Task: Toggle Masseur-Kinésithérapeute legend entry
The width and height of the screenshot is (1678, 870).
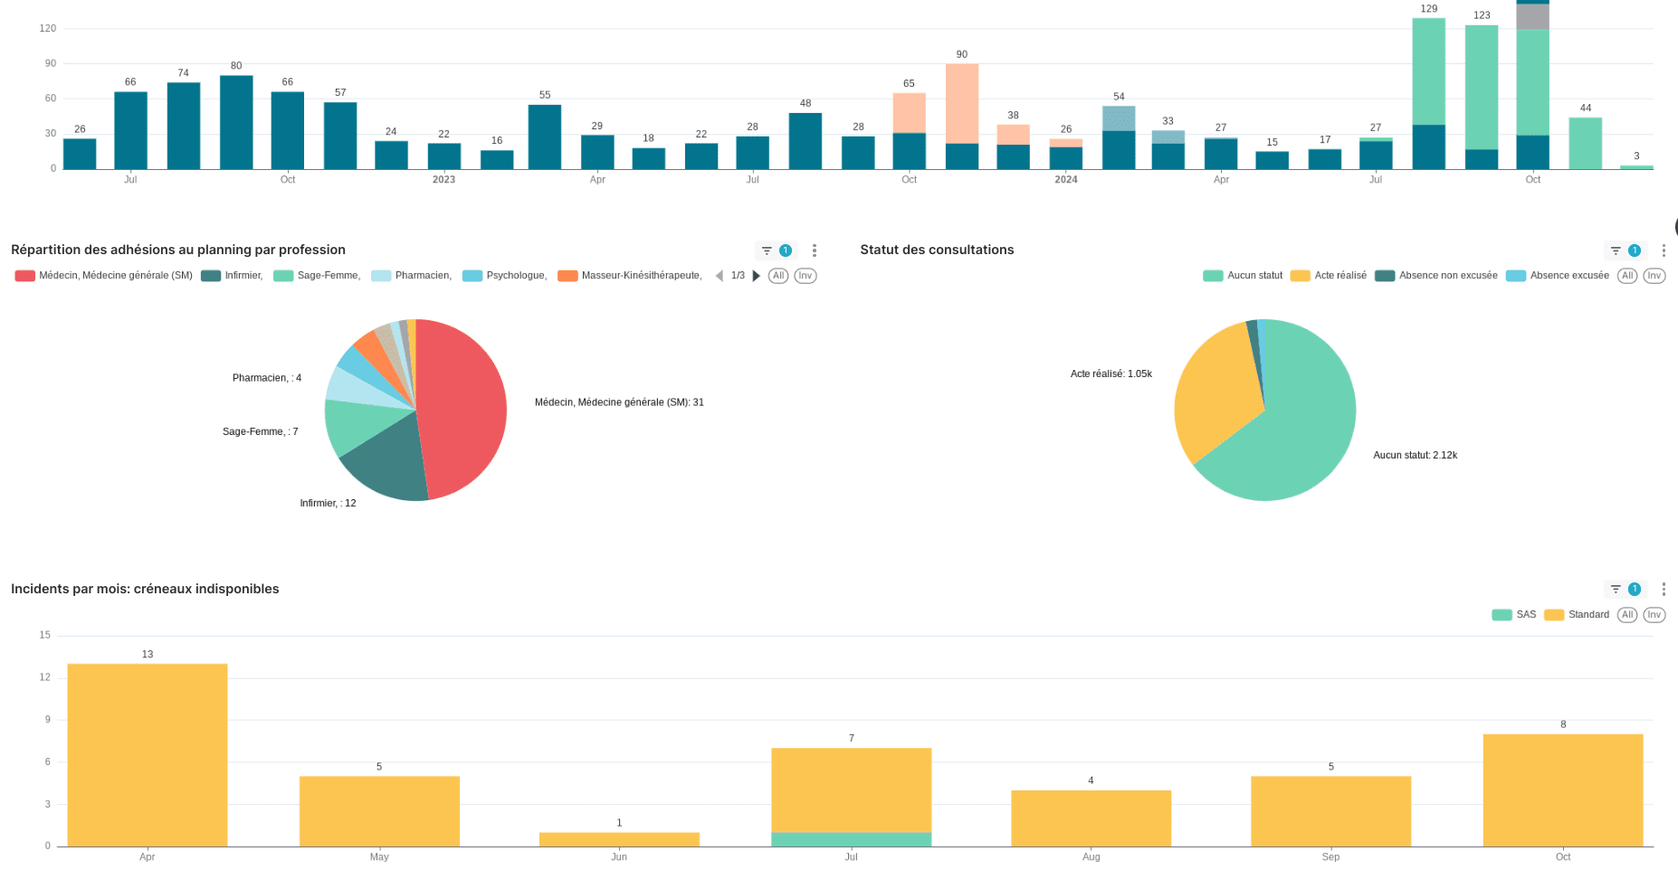Action: pyautogui.click(x=630, y=276)
